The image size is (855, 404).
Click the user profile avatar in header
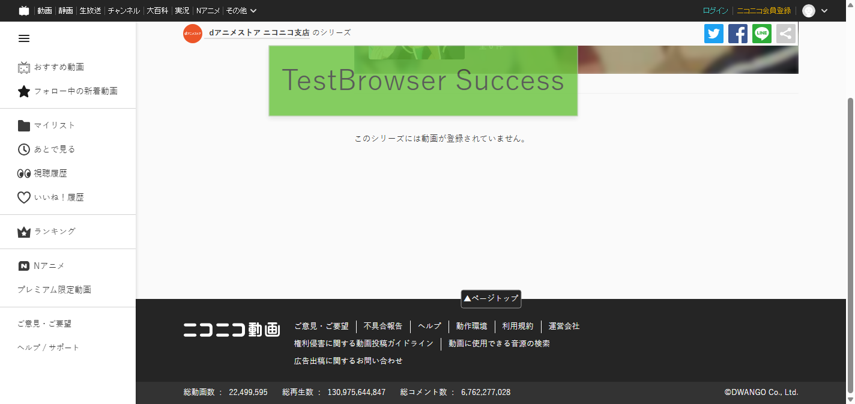pos(809,11)
